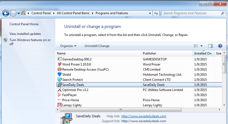Viewport: 228px width, 124px height.
Task: Open View installed updates link
Action: 25,34
